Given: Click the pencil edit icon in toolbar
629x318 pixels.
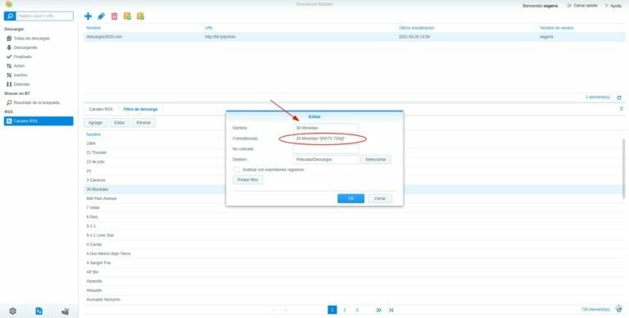Looking at the screenshot, I should tap(101, 16).
